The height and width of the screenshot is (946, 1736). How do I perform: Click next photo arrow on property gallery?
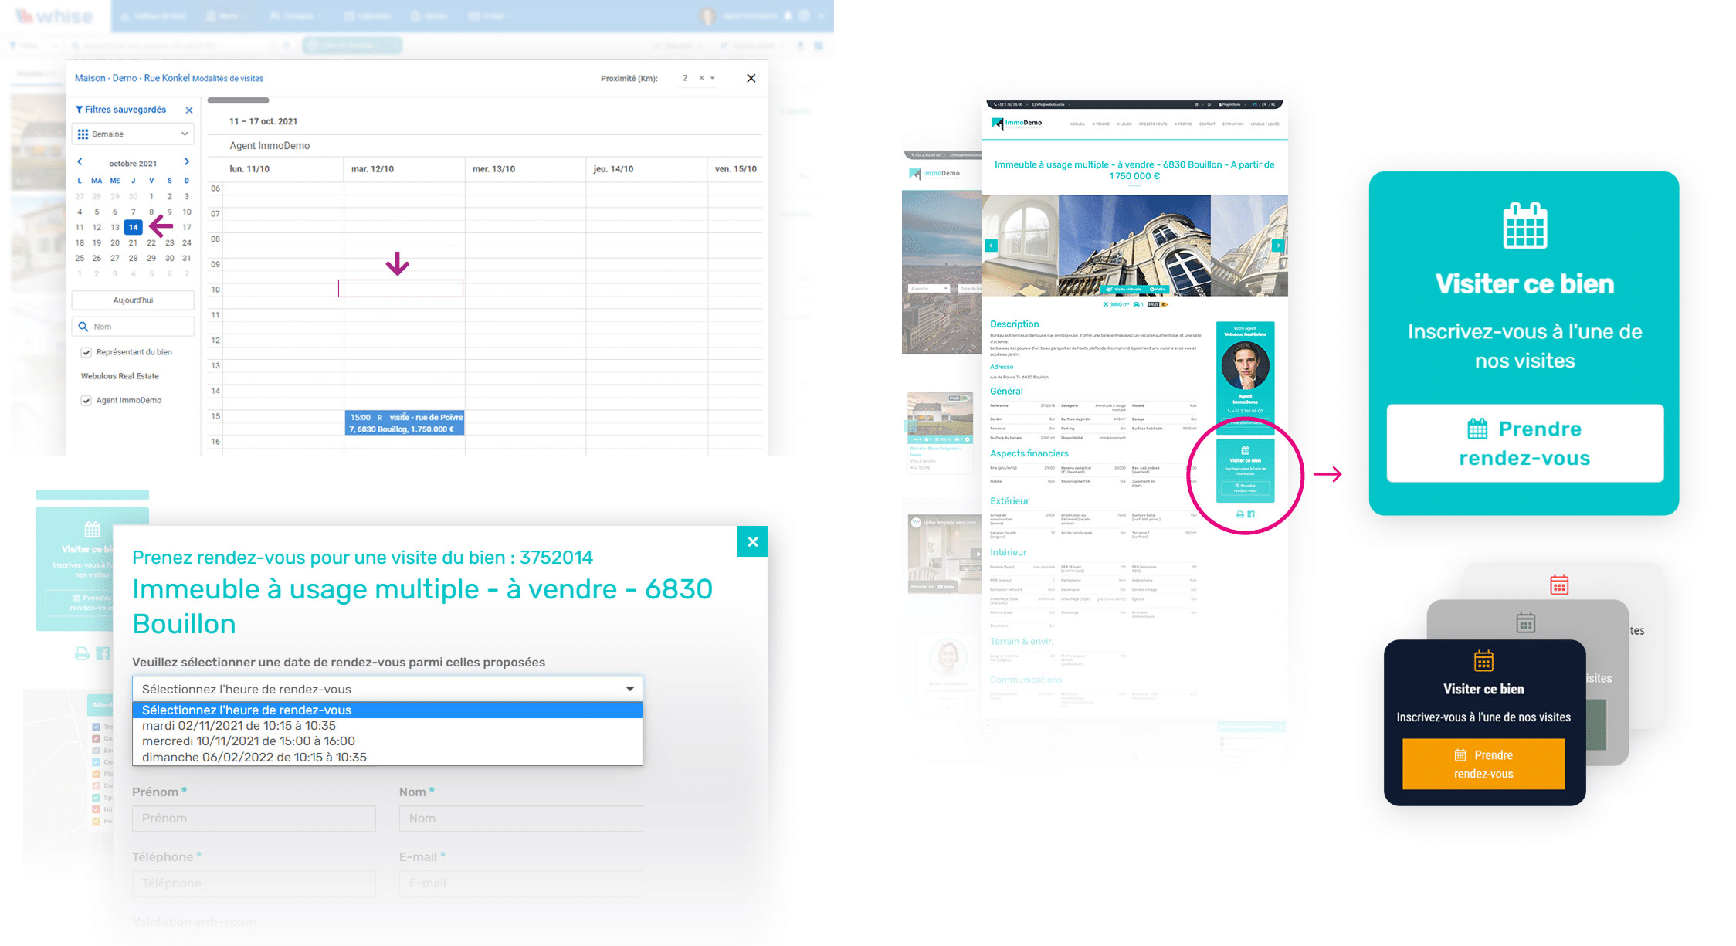(x=1278, y=246)
